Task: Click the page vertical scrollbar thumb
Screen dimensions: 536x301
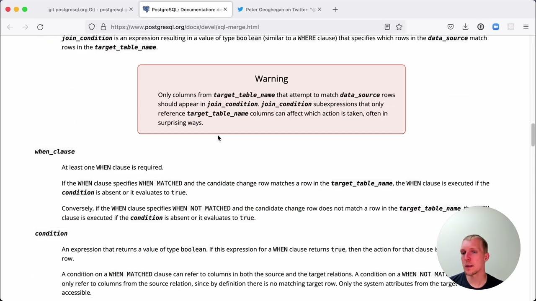Action: [533, 135]
